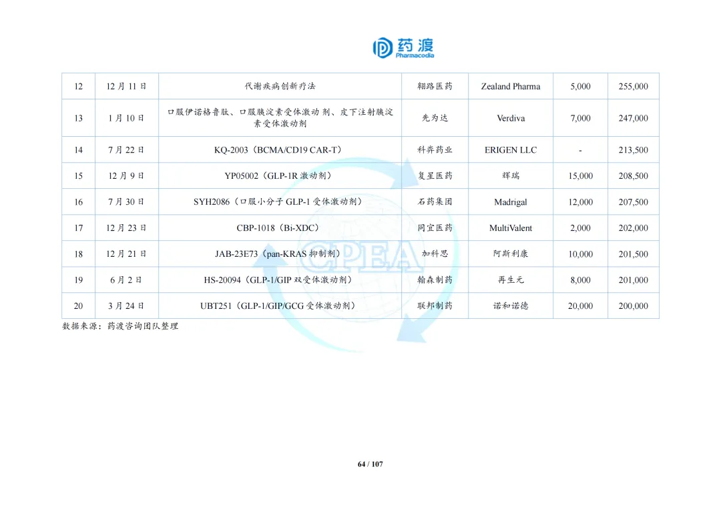The height and width of the screenshot is (509, 721).
Task: Click the date cell '3月24日'
Action: 126,306
